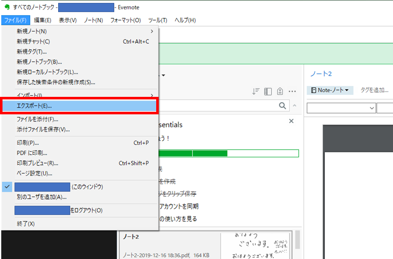The width and height of the screenshot is (393, 259).
Task: Choose 終了(X) to exit Evernote
Action: [80, 224]
